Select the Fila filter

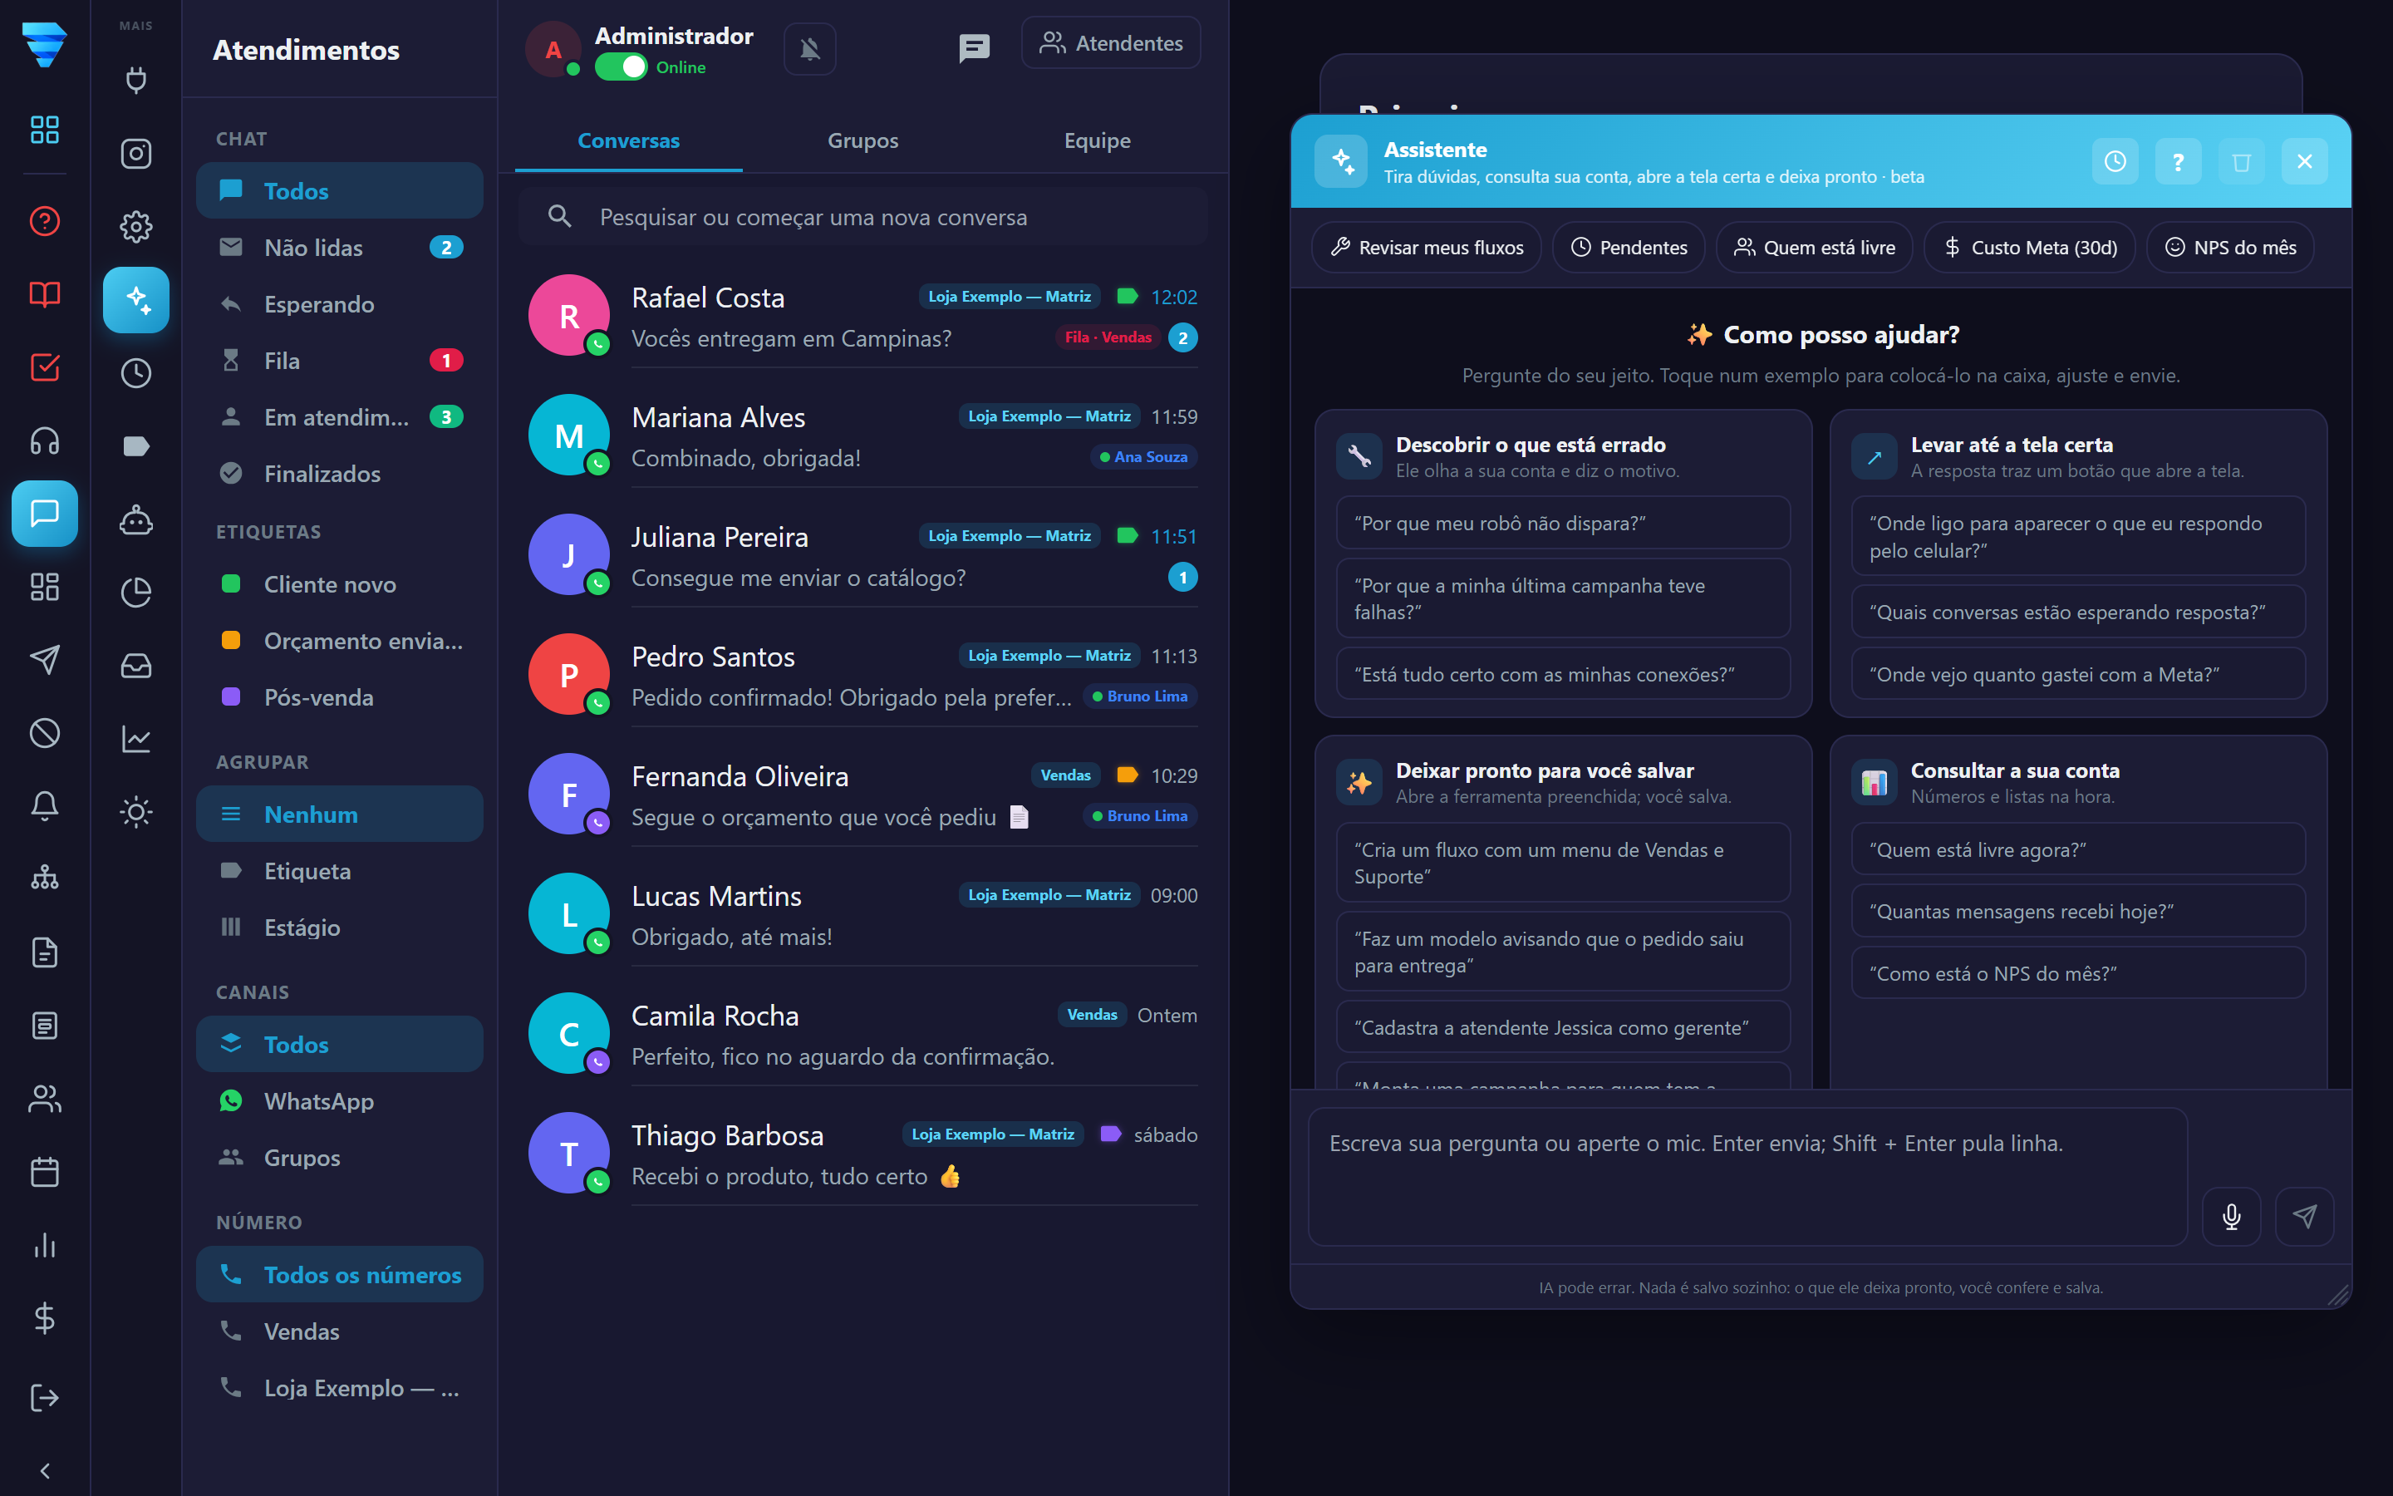click(339, 360)
